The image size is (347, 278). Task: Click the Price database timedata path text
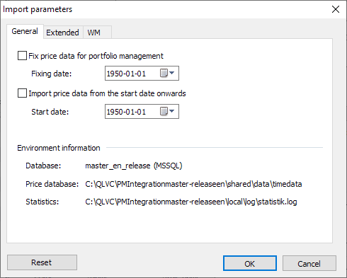click(193, 184)
